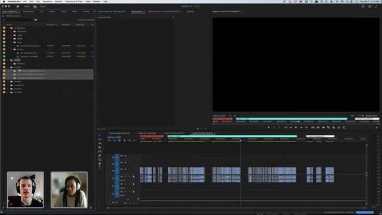Lock the A1 audio track

[x=113, y=179]
